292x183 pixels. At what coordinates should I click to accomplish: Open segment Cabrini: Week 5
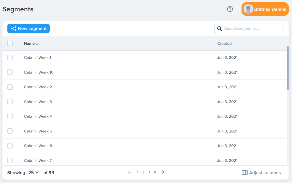[x=38, y=131]
